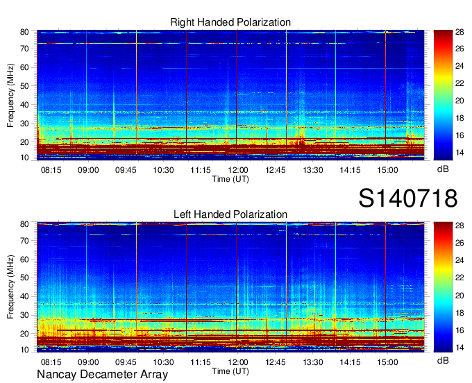Click the '80' frequency tick on the top plot
This screenshot has height=383, width=472.
click(24, 32)
